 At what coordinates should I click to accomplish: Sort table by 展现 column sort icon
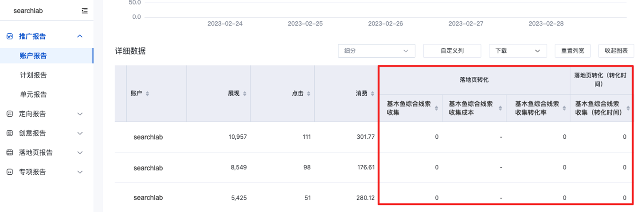[x=245, y=94]
